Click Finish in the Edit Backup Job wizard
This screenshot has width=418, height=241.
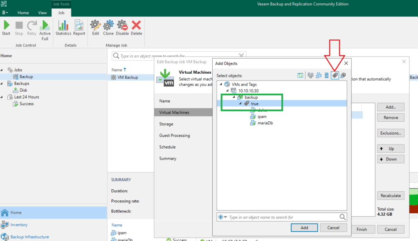pos(362,229)
